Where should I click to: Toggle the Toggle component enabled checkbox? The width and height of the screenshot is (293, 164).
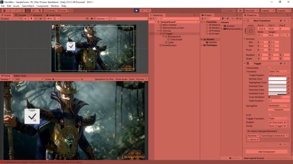(251, 64)
